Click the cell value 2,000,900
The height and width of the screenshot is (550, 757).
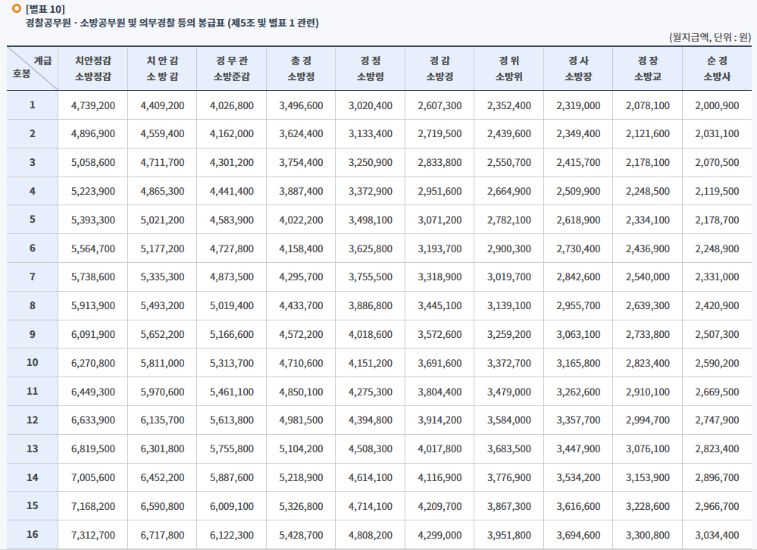click(x=717, y=105)
